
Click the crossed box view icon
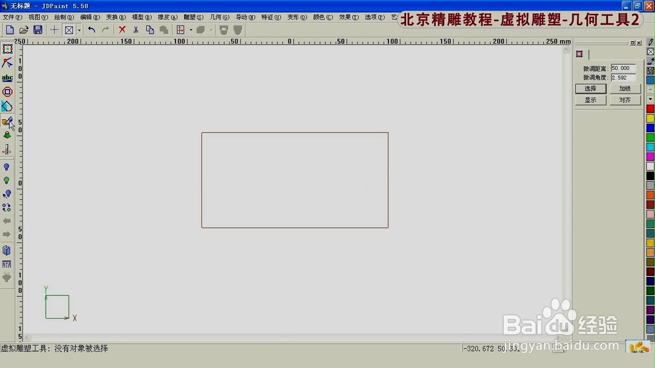69,29
